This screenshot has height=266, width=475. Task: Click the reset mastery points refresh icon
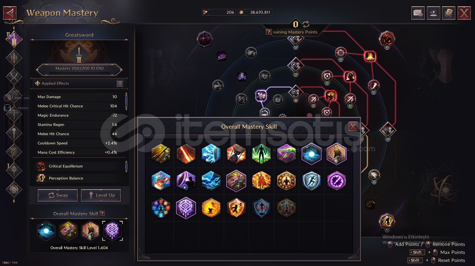[x=306, y=24]
